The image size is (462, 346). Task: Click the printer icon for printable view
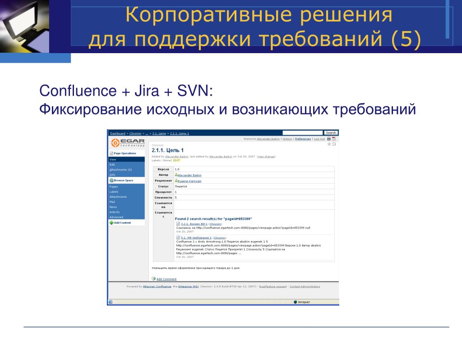pos(329,139)
